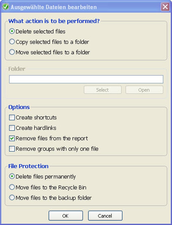Click the greyed-out Open folder button
This screenshot has height=225, width=172.
pos(144,90)
